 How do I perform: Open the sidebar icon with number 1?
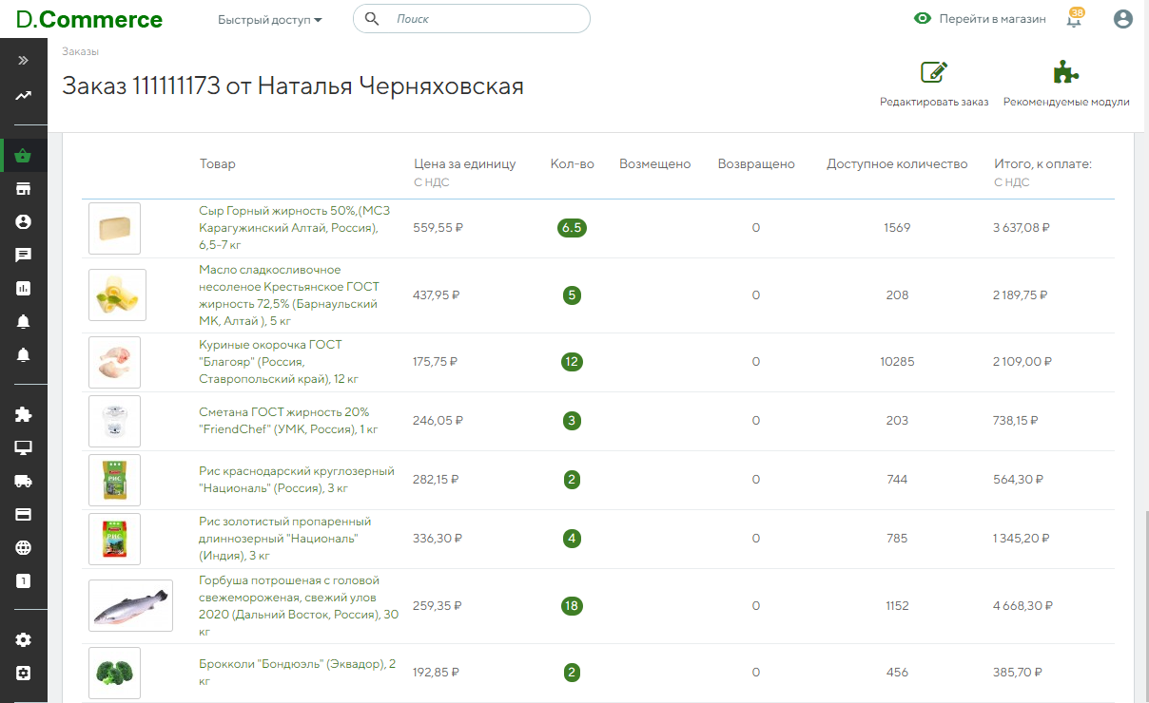pos(24,580)
